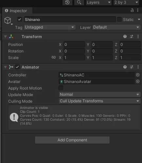The width and height of the screenshot is (142, 163).
Task: Open Animator help reference icon
Action: tap(125, 67)
